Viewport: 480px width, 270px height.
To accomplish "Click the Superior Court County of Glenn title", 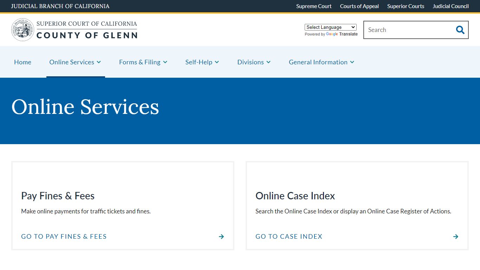I will pos(87,30).
